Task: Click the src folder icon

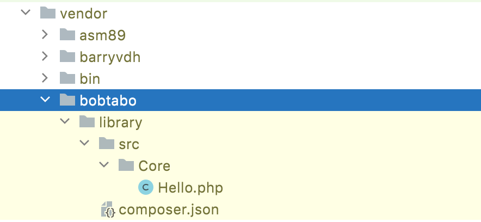Action: coord(106,144)
